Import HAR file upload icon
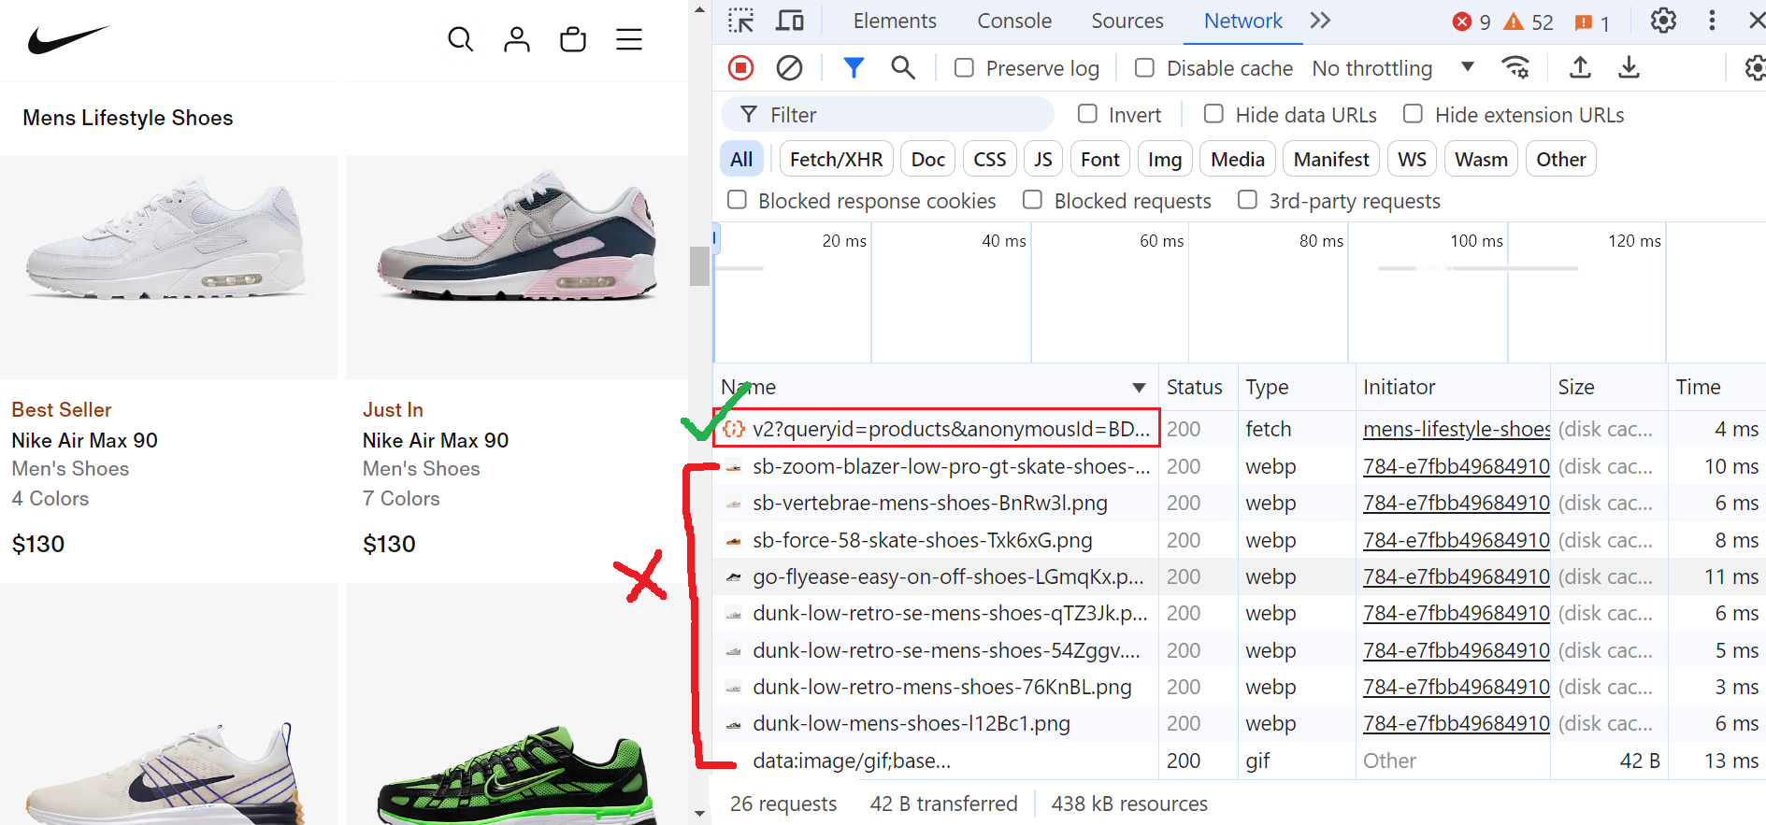The height and width of the screenshot is (825, 1766). 1580,67
